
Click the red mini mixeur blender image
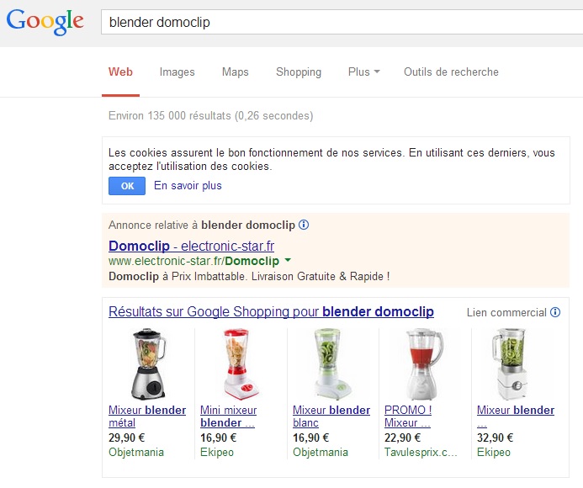point(241,363)
